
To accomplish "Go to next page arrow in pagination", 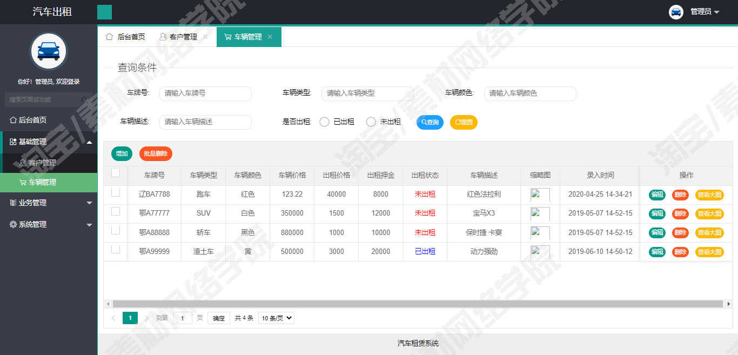I will pos(146,318).
